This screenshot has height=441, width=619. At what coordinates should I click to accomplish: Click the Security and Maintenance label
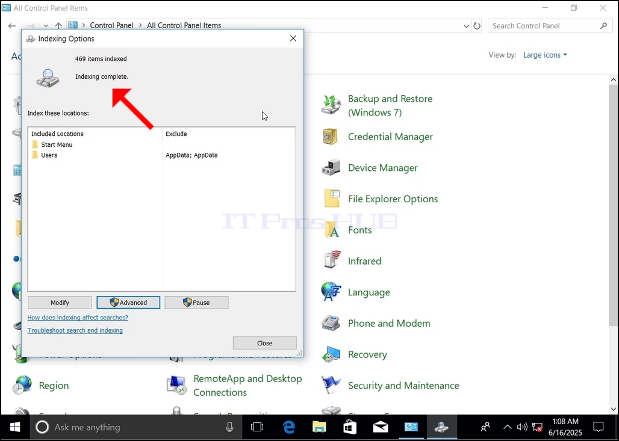403,386
